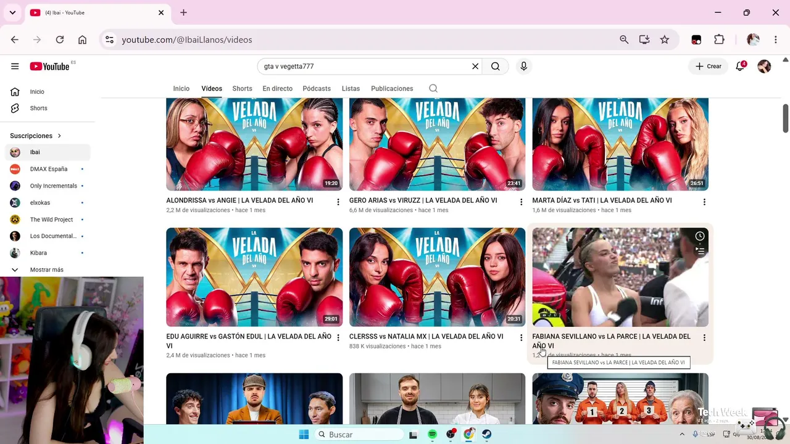
Task: Open the YouTube account avatar menu
Action: point(764,67)
